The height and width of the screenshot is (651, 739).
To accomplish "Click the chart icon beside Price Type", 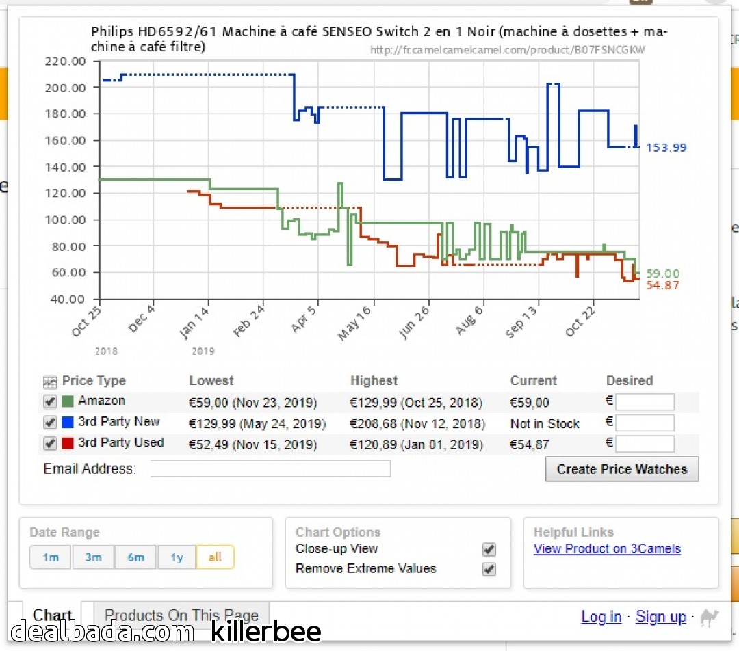I will (49, 382).
